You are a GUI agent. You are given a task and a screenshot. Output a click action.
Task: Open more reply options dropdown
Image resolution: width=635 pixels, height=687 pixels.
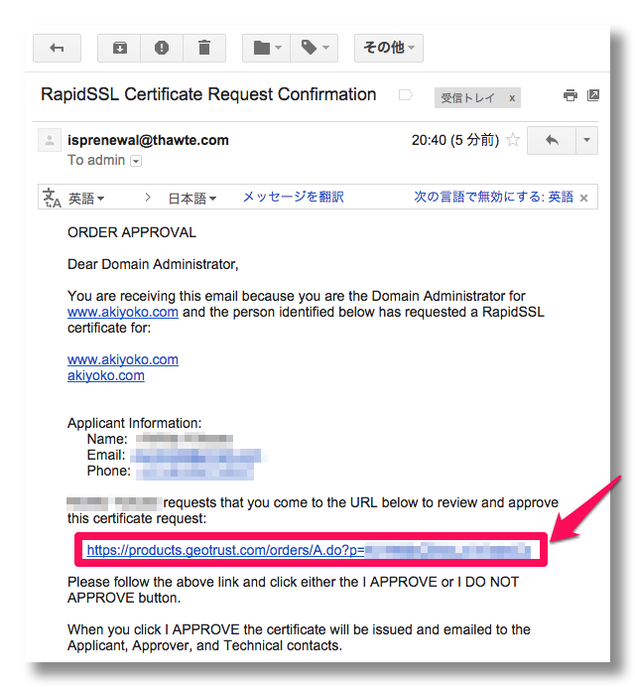click(x=586, y=140)
